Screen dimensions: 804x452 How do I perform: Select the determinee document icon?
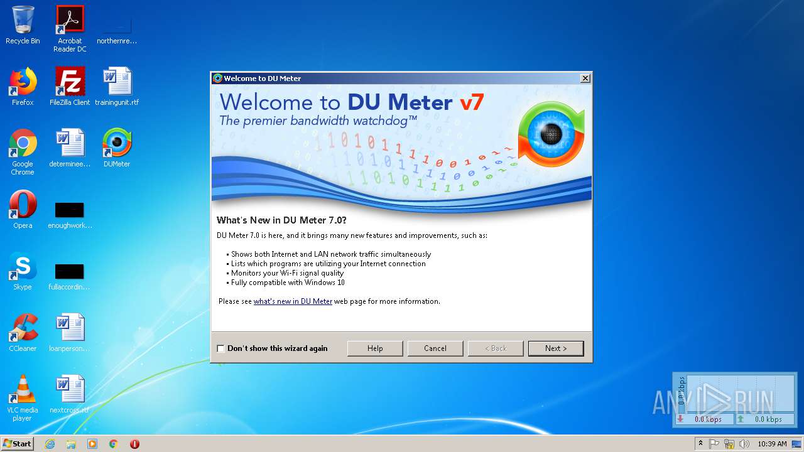point(70,148)
